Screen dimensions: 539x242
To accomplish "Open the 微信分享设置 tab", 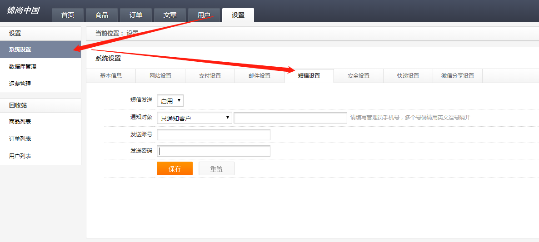I will [458, 76].
